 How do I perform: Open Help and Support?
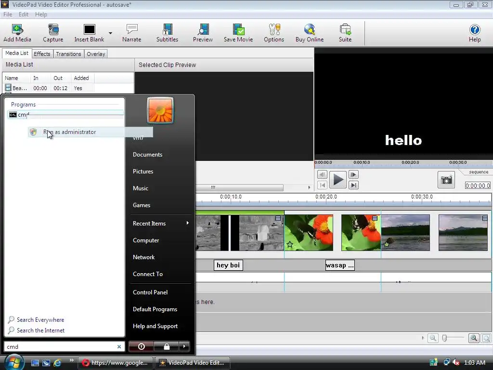[x=155, y=326]
